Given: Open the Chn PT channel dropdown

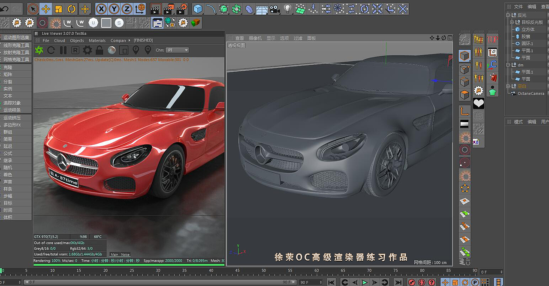Looking at the screenshot, I should point(178,50).
